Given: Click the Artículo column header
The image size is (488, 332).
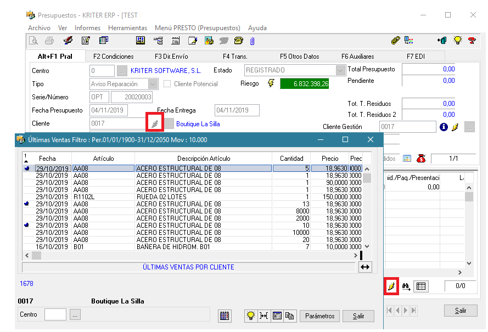Looking at the screenshot, I should (103, 159).
